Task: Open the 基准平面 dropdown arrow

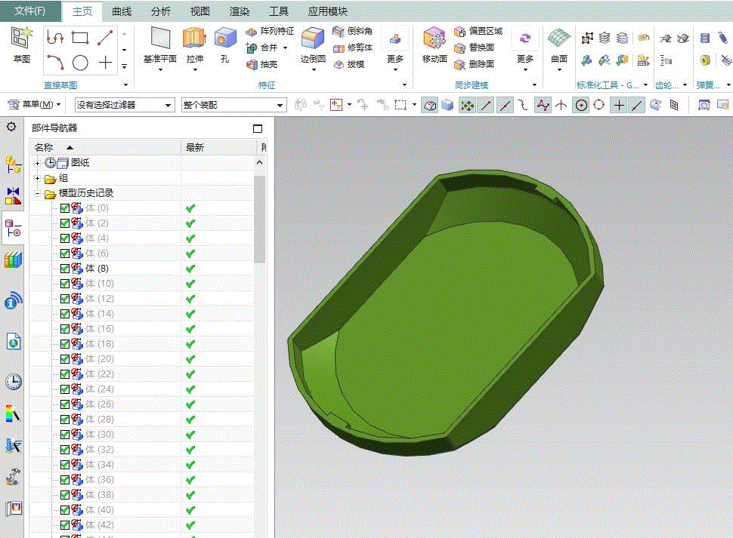Action: pos(160,70)
